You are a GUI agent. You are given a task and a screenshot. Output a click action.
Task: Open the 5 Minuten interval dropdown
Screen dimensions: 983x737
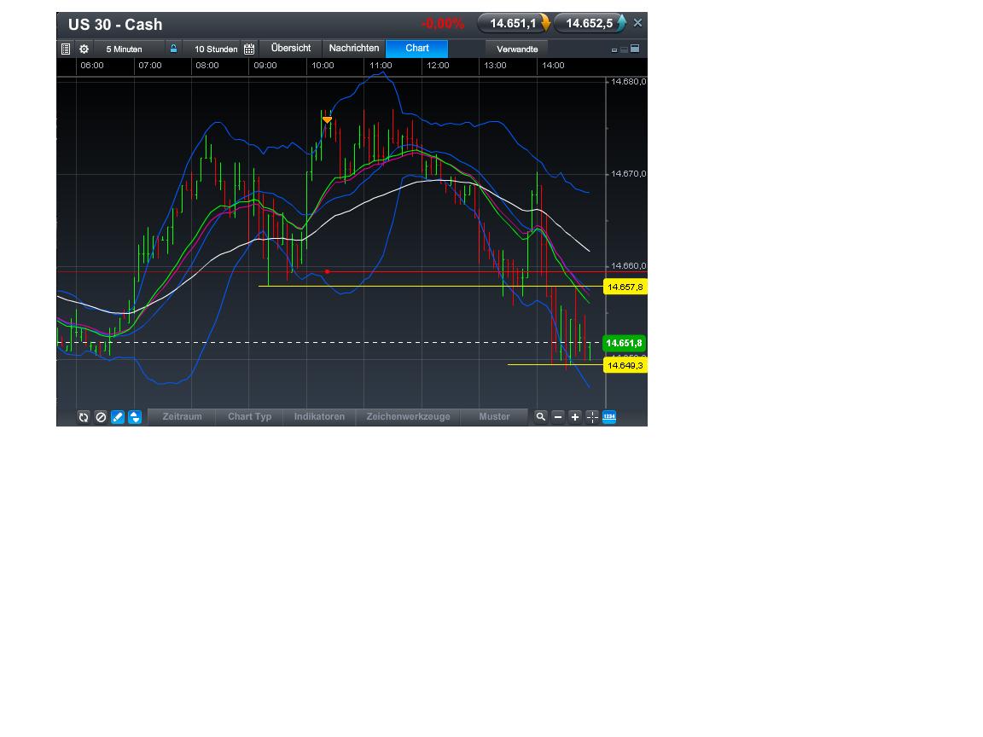(x=124, y=49)
